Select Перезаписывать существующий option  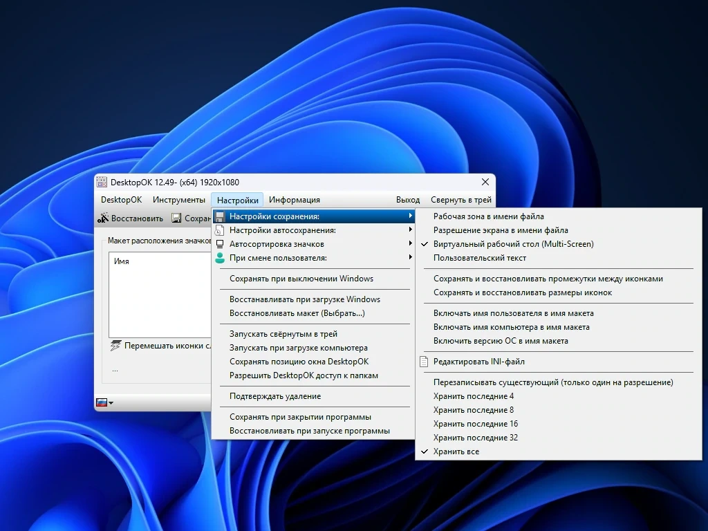pos(559,382)
